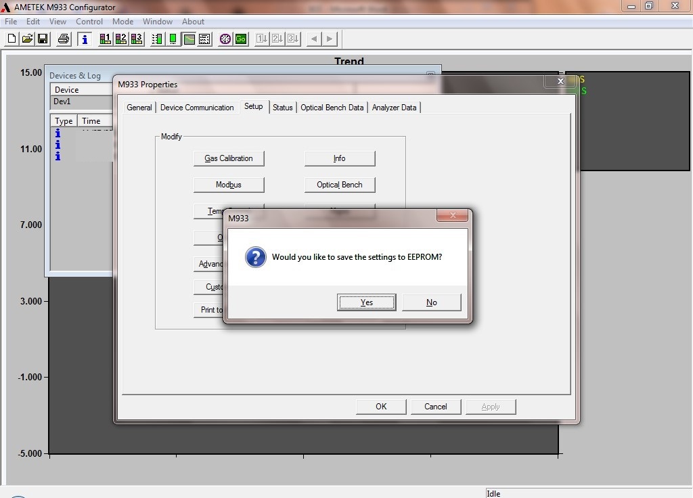
Task: Decline the EEPROM save with No
Action: click(x=431, y=302)
